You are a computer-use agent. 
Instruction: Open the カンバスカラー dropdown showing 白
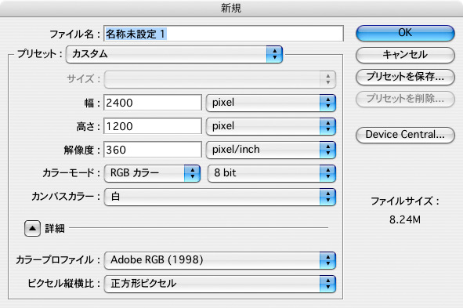(220, 197)
